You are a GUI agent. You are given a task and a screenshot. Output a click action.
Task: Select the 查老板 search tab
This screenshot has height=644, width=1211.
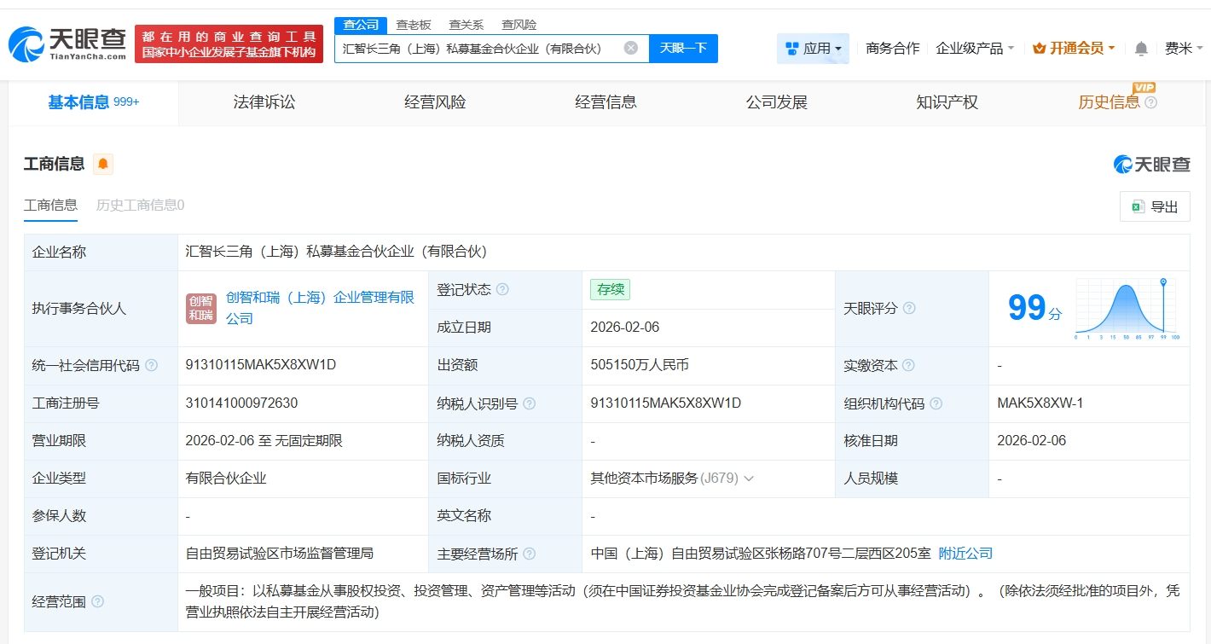[x=414, y=25]
